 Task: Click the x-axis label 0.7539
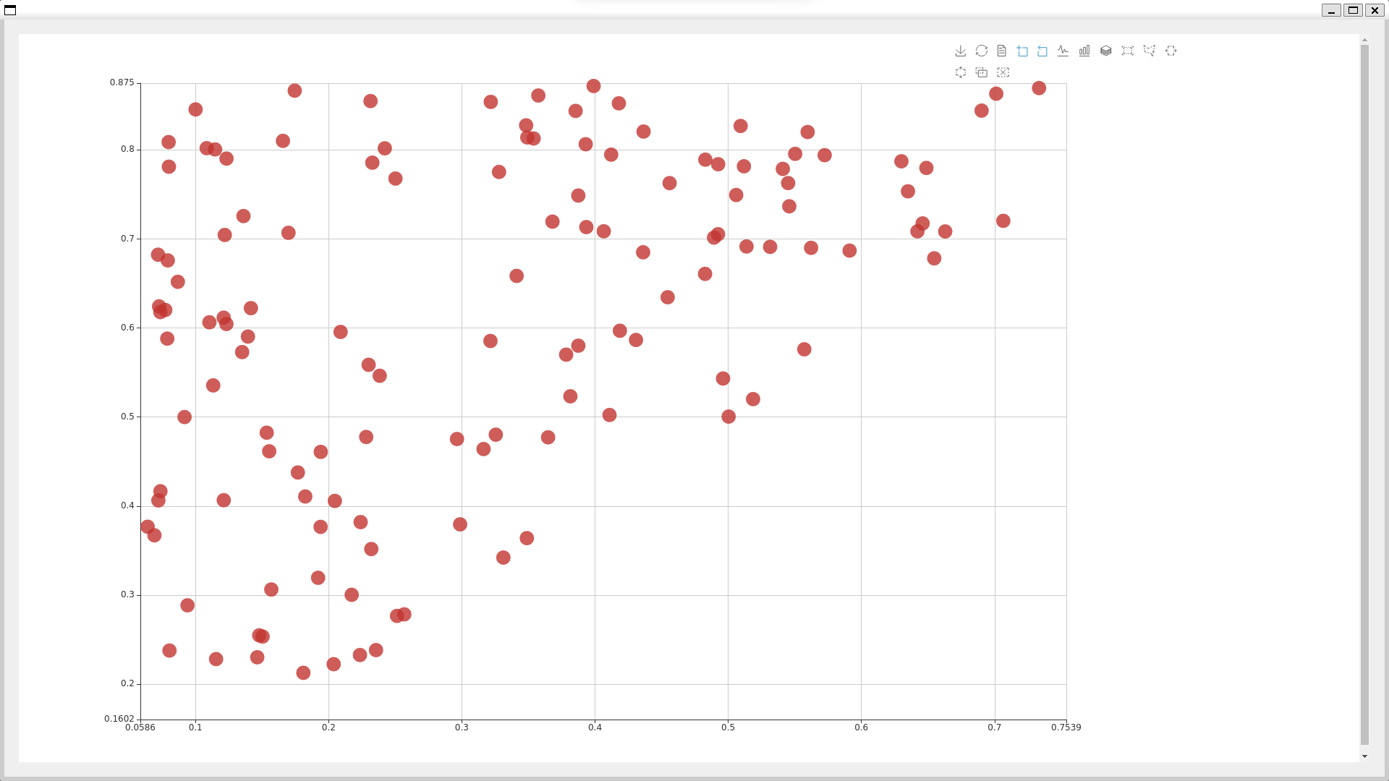1066,727
